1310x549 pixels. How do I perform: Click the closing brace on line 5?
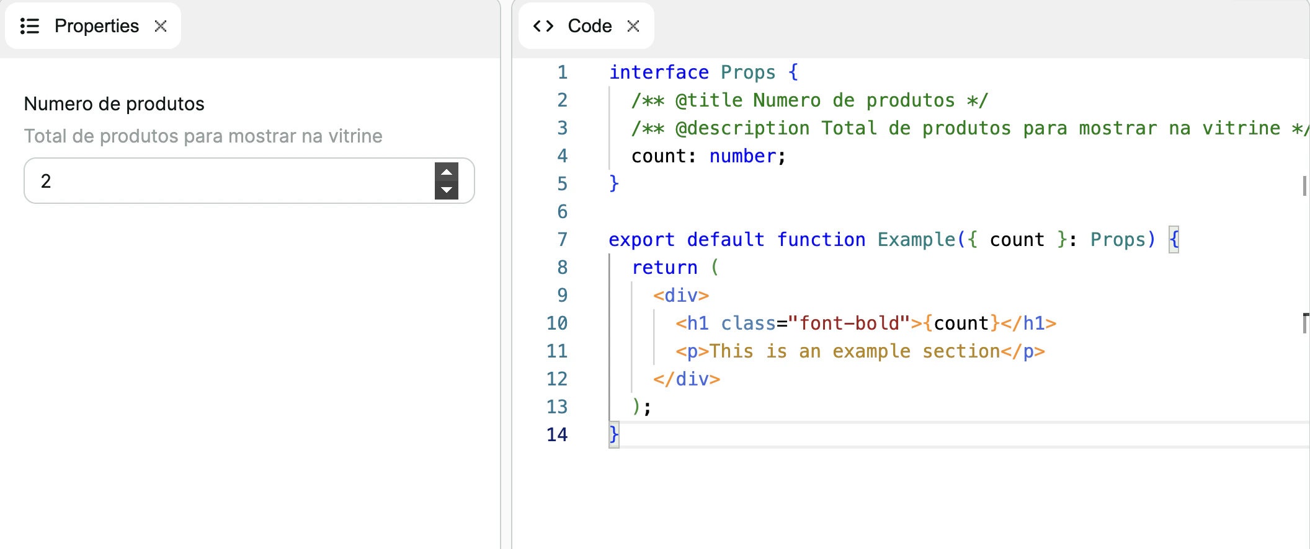point(614,183)
